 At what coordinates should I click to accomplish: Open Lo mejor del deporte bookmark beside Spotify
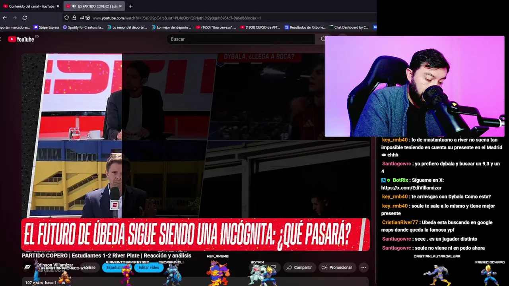click(x=127, y=27)
